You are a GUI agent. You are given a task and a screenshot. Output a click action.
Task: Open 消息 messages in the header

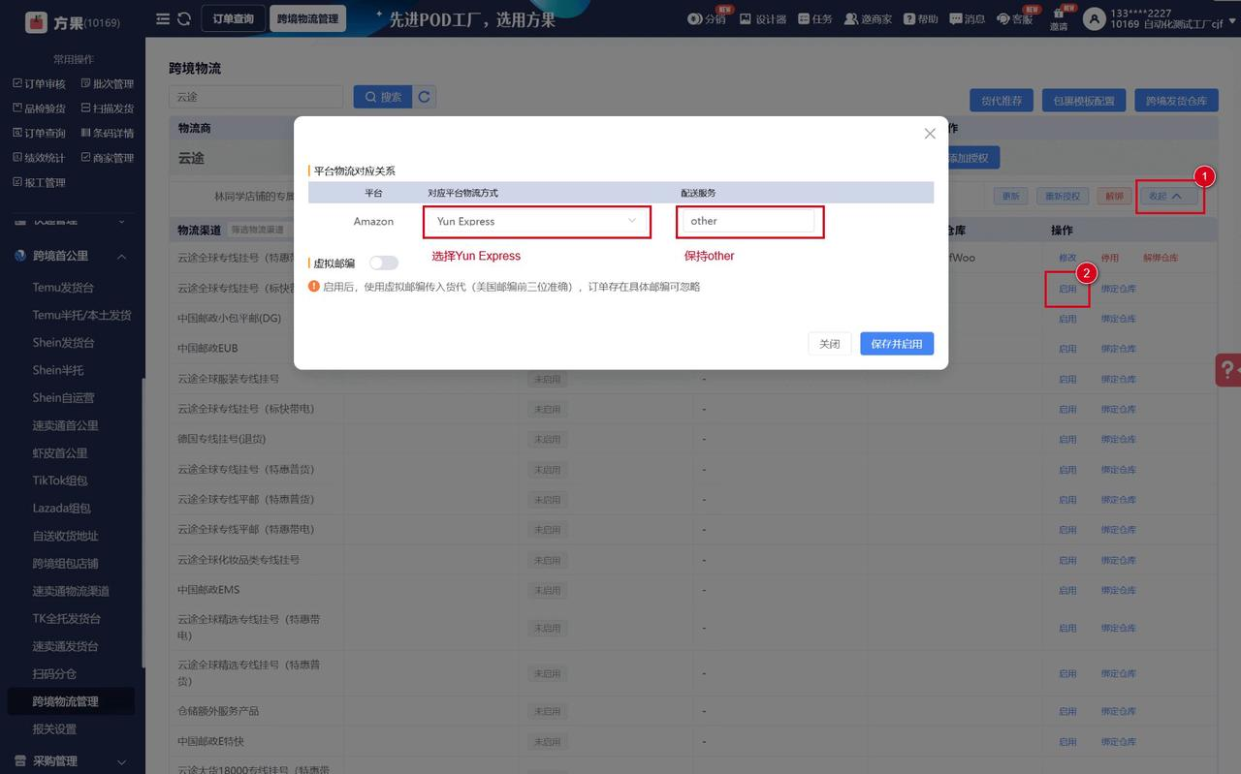(x=968, y=18)
